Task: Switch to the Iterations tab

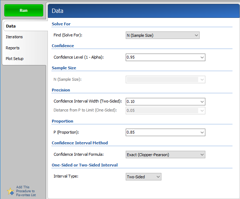Action: pyautogui.click(x=14, y=37)
